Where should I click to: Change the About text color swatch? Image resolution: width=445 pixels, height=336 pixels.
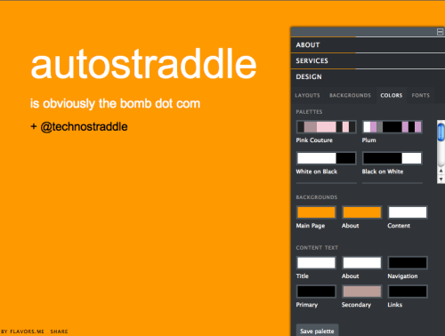(x=362, y=263)
